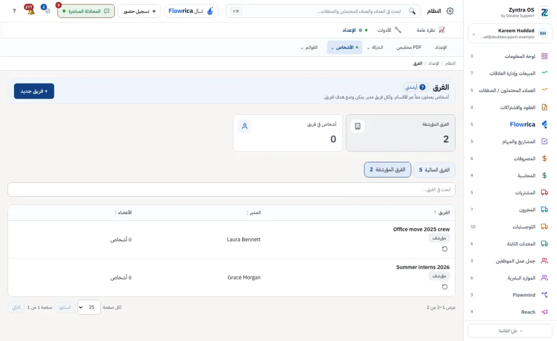Open جمل عمل الموظفين in the sidebar
The image size is (557, 341).
pyautogui.click(x=510, y=261)
